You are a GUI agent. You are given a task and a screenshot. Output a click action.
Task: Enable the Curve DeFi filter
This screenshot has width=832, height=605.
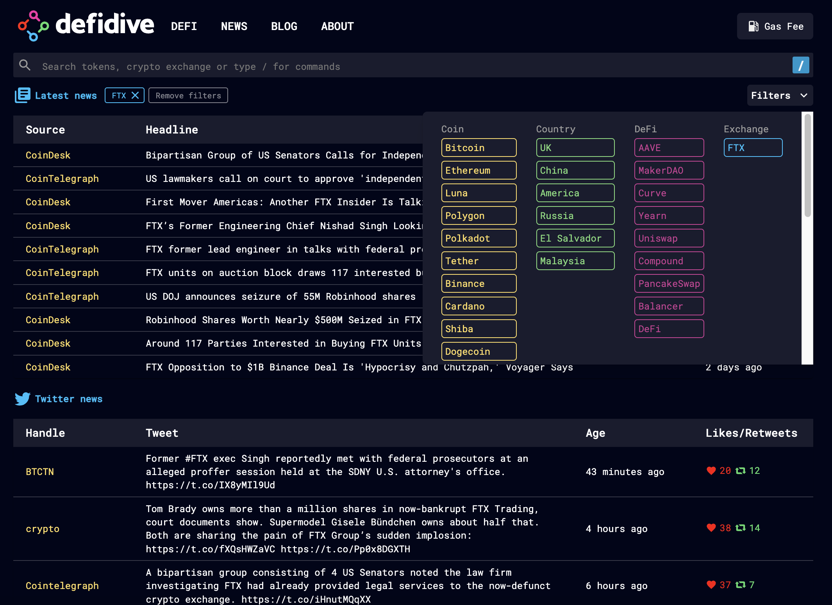coord(669,193)
